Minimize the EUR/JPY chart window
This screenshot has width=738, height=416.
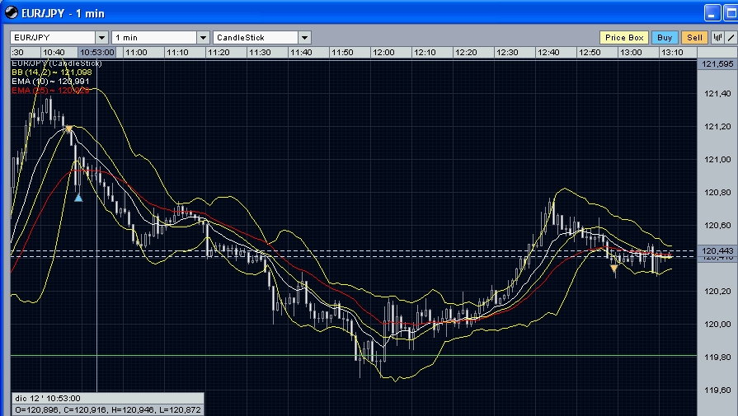712,12
